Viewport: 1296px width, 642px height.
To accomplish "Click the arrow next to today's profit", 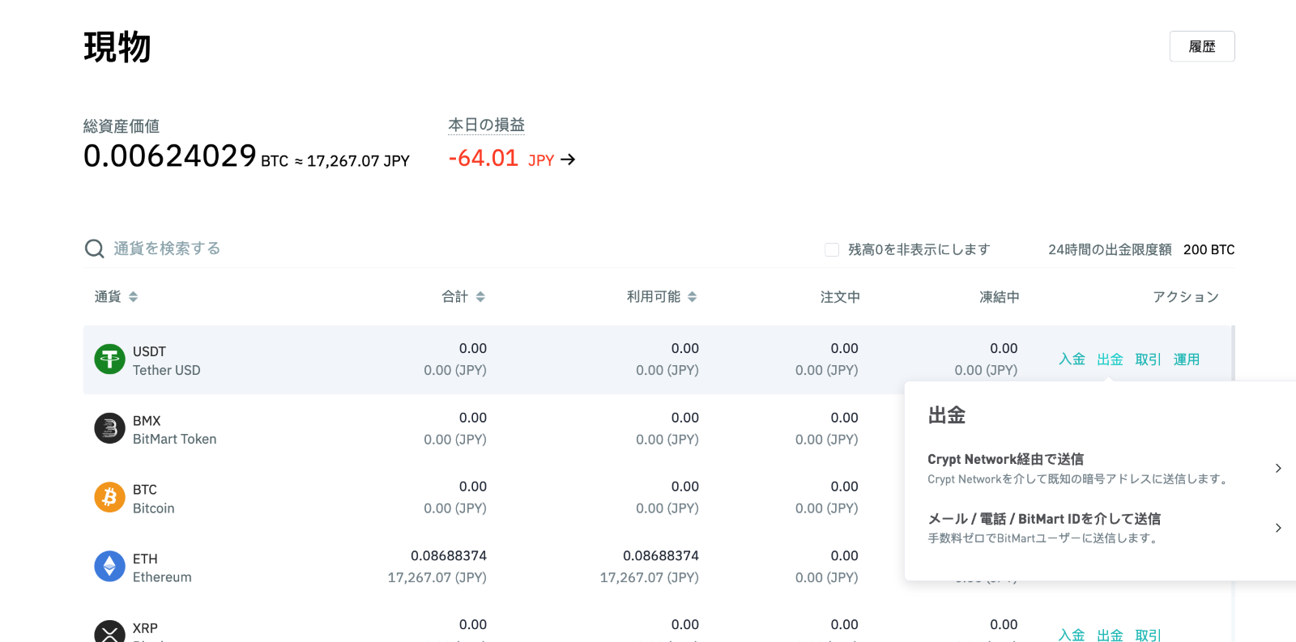I will [x=568, y=159].
